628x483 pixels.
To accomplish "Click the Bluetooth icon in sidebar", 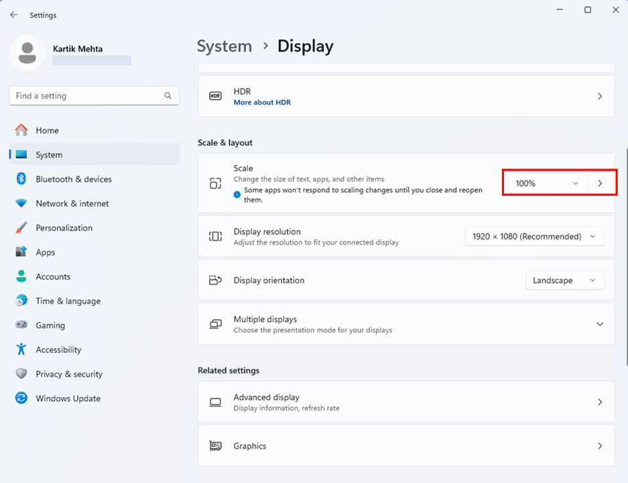I will tap(21, 178).
